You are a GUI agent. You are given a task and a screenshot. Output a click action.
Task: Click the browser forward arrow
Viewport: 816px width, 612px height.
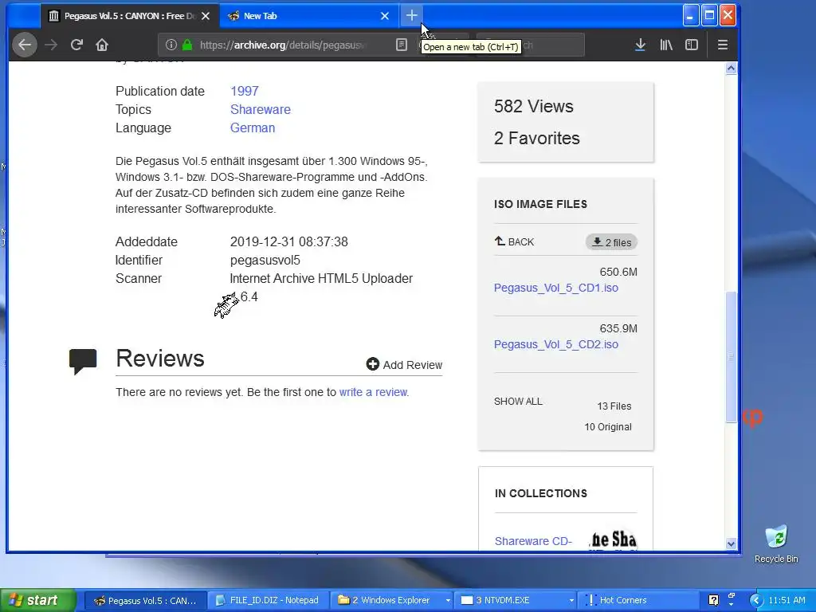[51, 45]
